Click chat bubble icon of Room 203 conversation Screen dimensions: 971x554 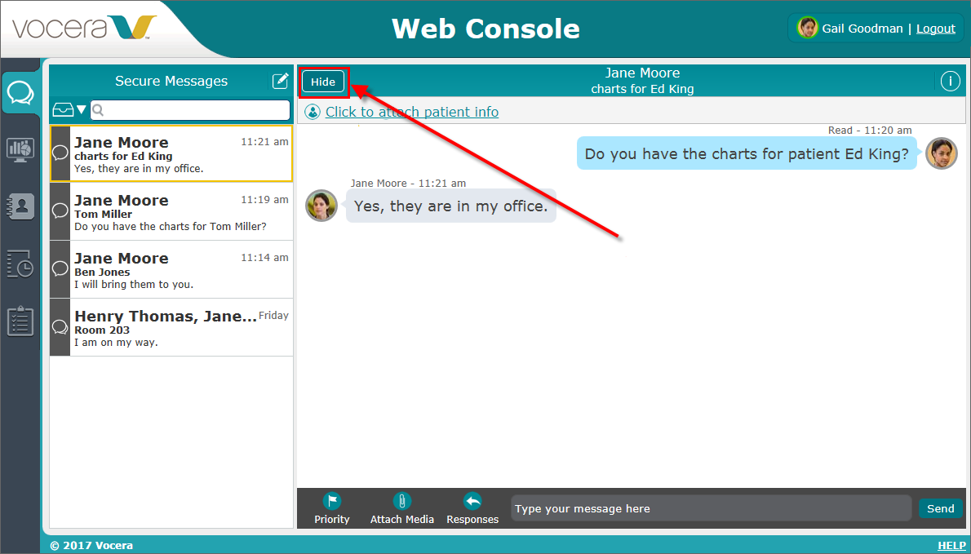coord(60,327)
